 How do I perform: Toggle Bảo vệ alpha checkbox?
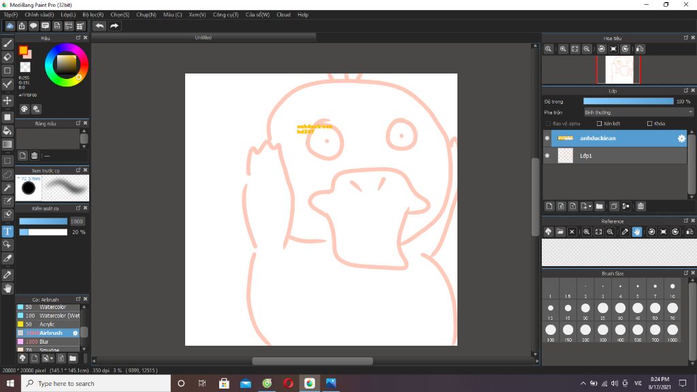(x=548, y=124)
